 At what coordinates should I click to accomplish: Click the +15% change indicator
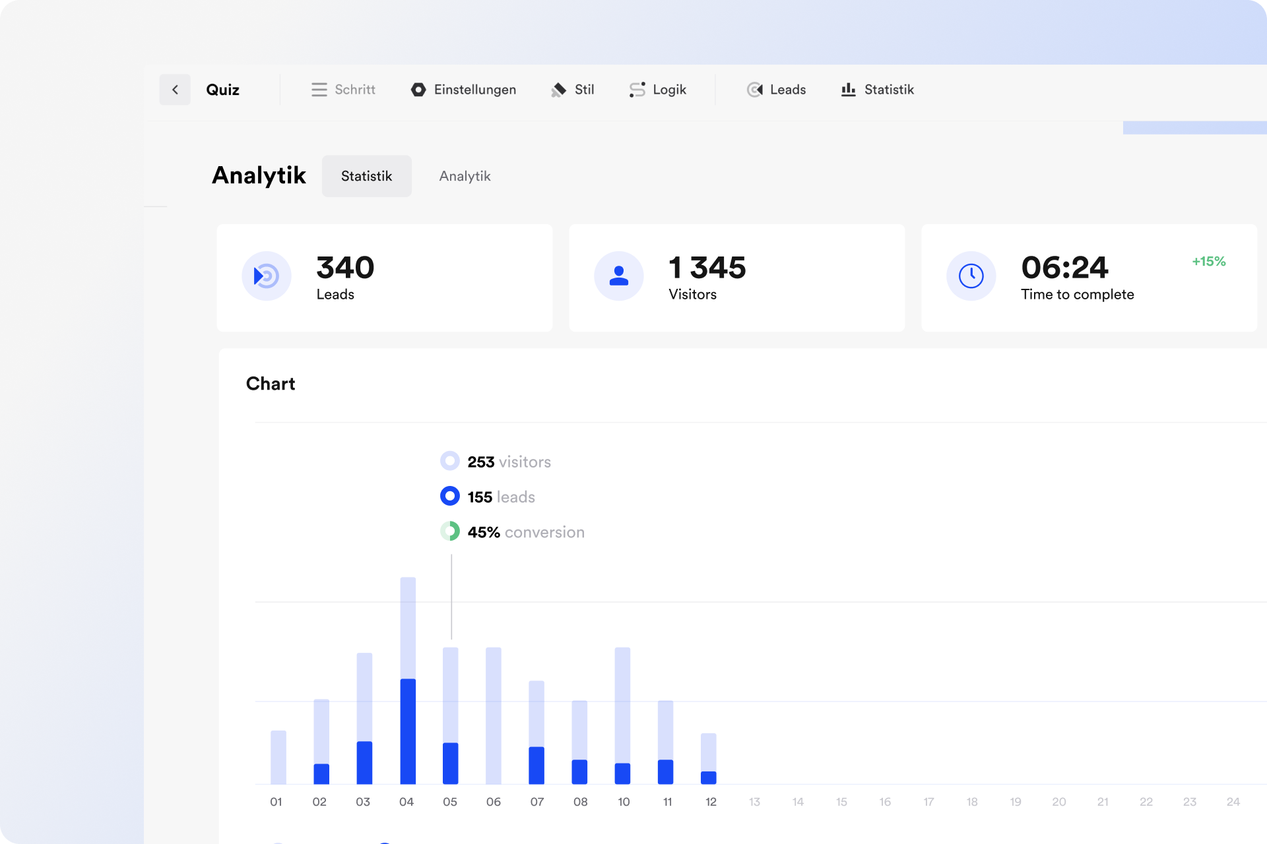pos(1208,262)
